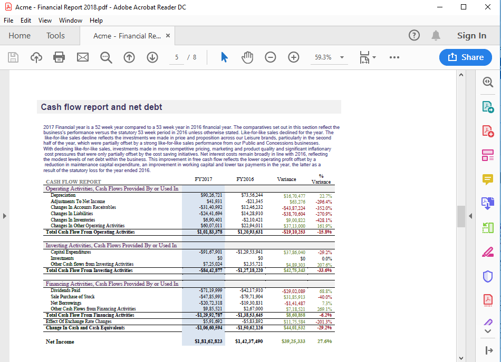501x362 pixels.
Task: Open the Protect shield tool
Action: (x=488, y=276)
